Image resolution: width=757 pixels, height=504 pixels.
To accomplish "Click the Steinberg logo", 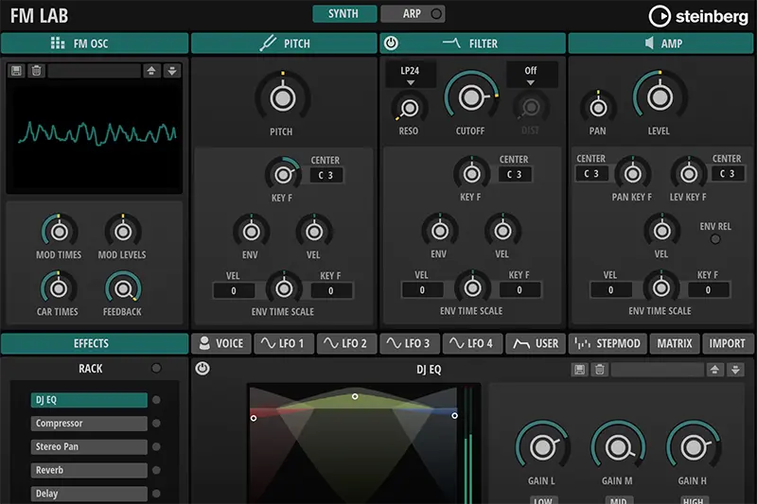I will (696, 15).
